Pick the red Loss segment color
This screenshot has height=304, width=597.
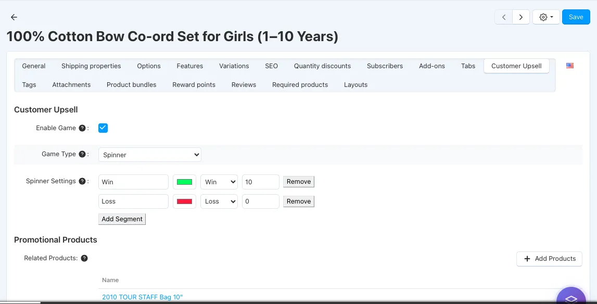click(x=184, y=201)
